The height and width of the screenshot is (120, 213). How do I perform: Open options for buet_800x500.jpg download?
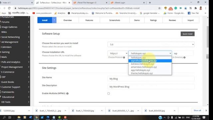(174, 111)
